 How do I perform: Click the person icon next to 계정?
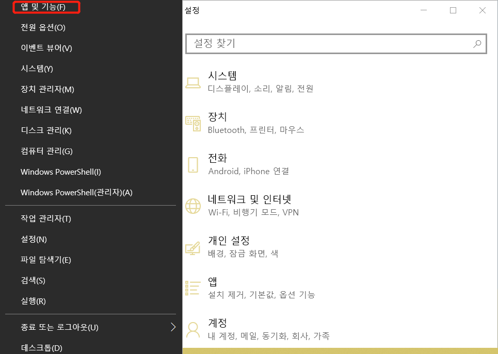pos(192,329)
